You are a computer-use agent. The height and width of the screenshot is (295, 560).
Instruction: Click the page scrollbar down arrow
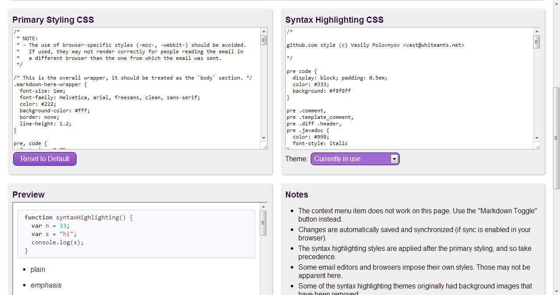tap(556, 291)
